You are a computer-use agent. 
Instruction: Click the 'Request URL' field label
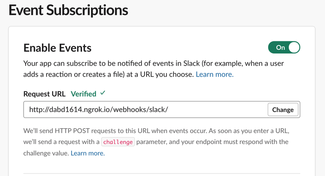coord(44,94)
